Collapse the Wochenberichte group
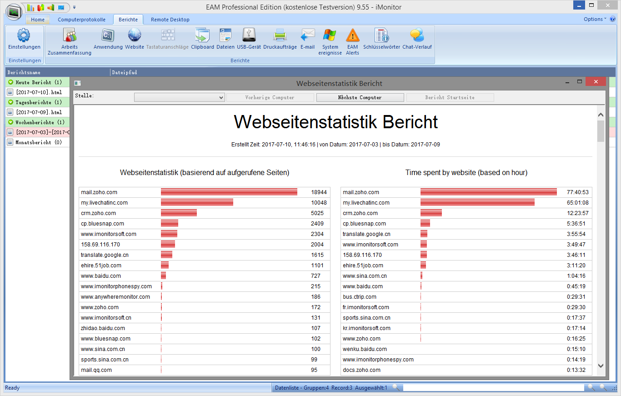Image resolution: width=621 pixels, height=396 pixels. (x=11, y=122)
